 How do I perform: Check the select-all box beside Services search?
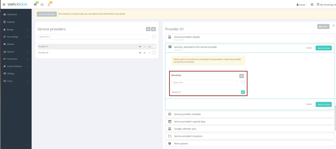click(243, 82)
